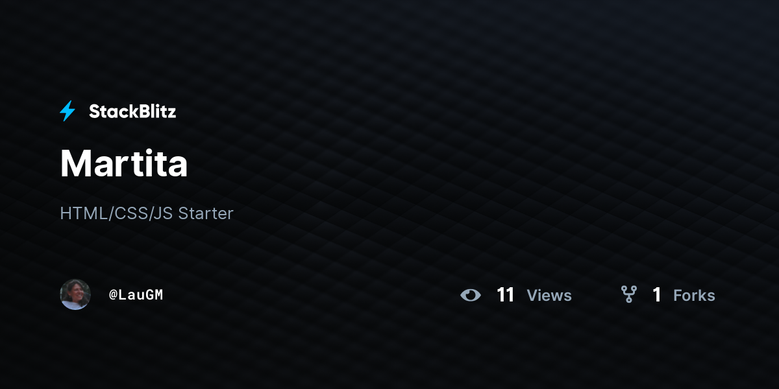
Task: Click the GM letters in the username
Action: 155,295
